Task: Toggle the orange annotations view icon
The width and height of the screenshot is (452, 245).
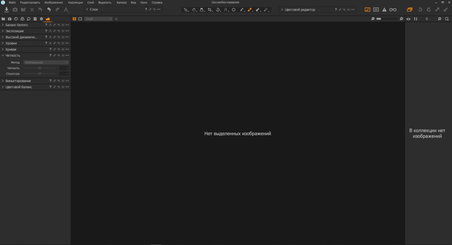Action: [368, 9]
